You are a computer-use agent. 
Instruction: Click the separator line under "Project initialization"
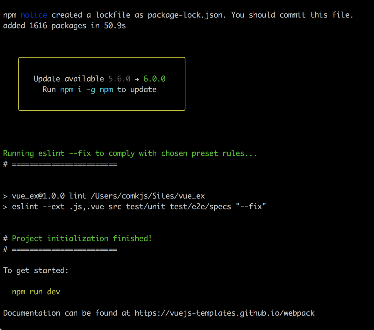(65, 249)
